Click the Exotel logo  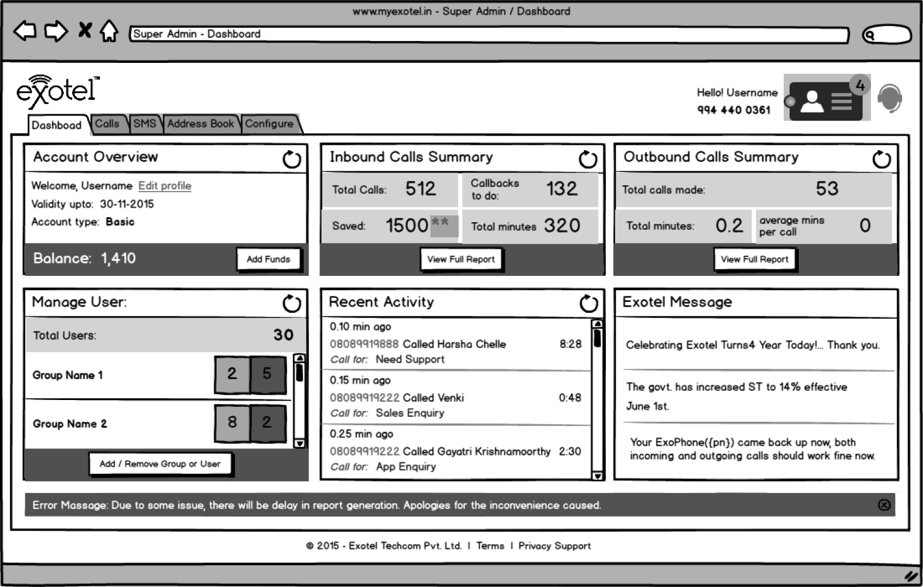(x=57, y=91)
